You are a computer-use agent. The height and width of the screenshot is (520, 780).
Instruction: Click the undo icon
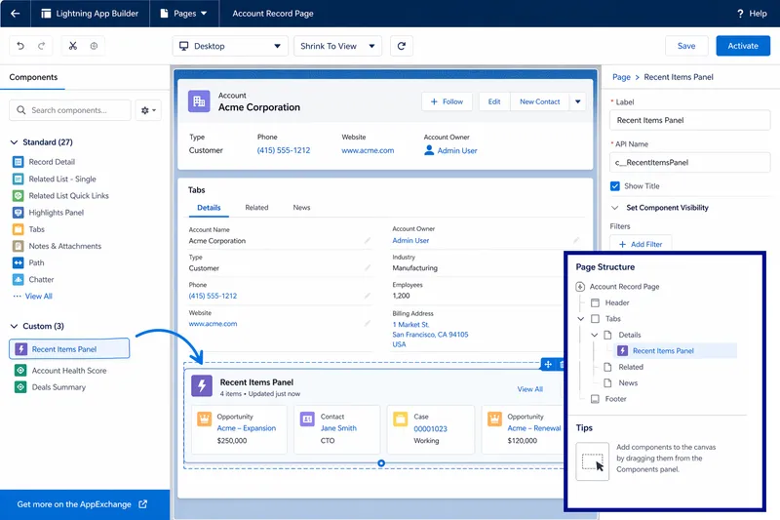[20, 46]
